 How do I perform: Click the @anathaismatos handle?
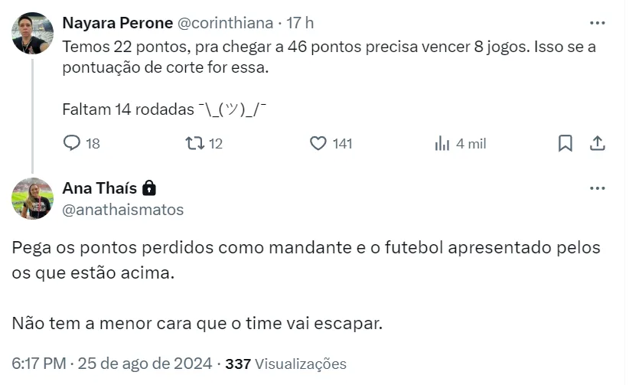(122, 209)
